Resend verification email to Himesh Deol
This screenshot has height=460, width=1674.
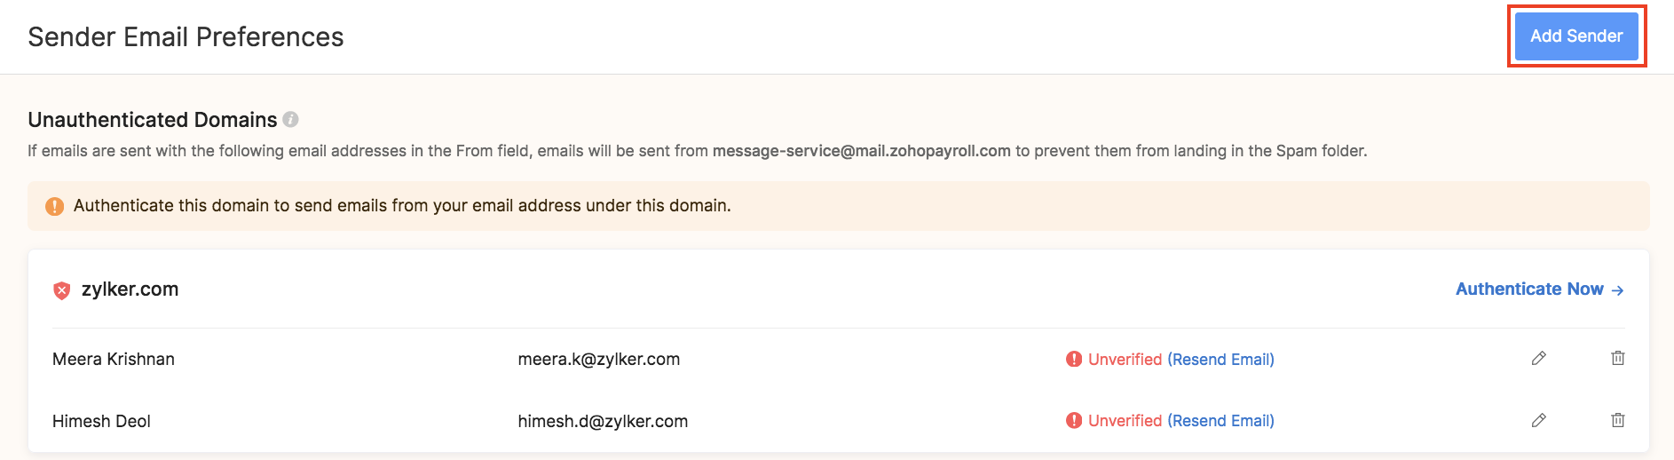[x=1220, y=421]
